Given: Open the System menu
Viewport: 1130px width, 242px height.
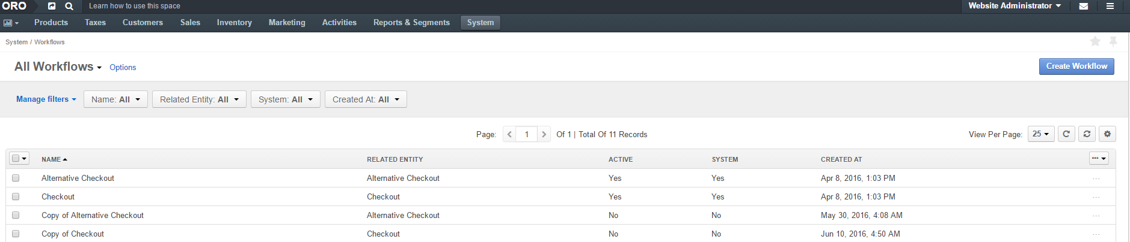Looking at the screenshot, I should coord(481,23).
